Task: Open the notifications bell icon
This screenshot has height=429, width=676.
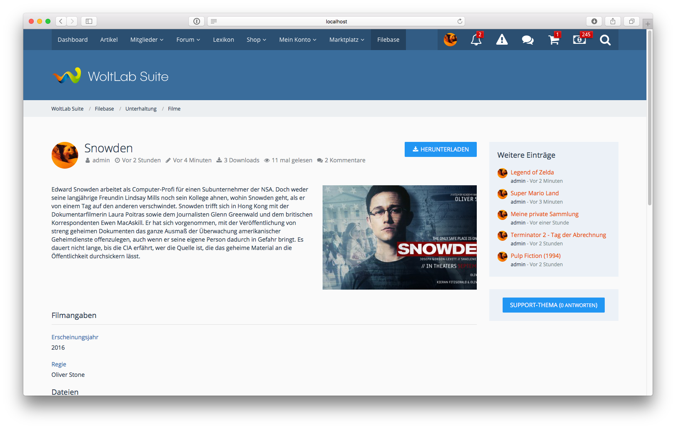Action: pos(476,40)
